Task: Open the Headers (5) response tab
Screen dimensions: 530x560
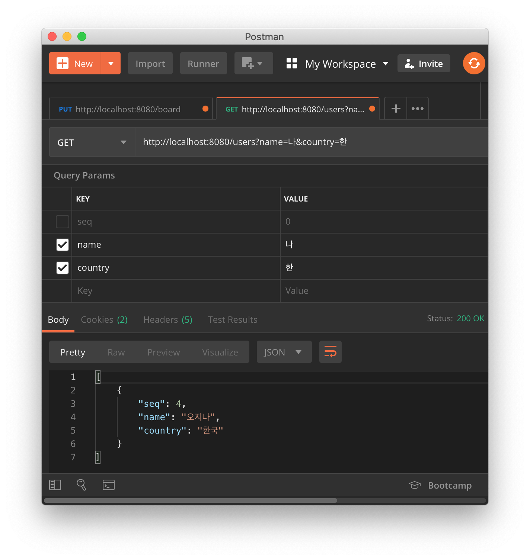Action: [x=168, y=320]
